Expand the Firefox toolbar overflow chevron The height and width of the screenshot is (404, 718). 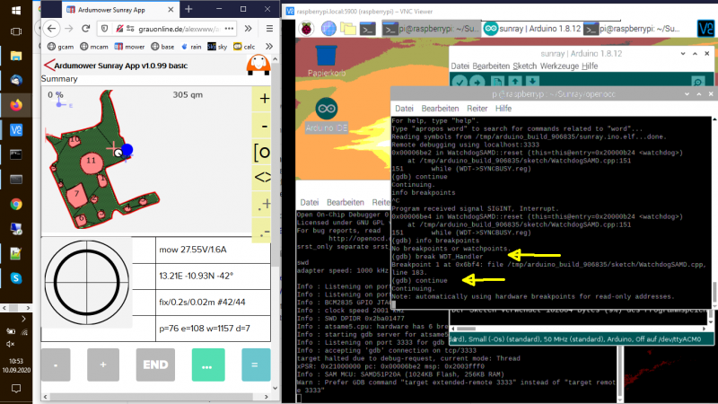[x=249, y=29]
